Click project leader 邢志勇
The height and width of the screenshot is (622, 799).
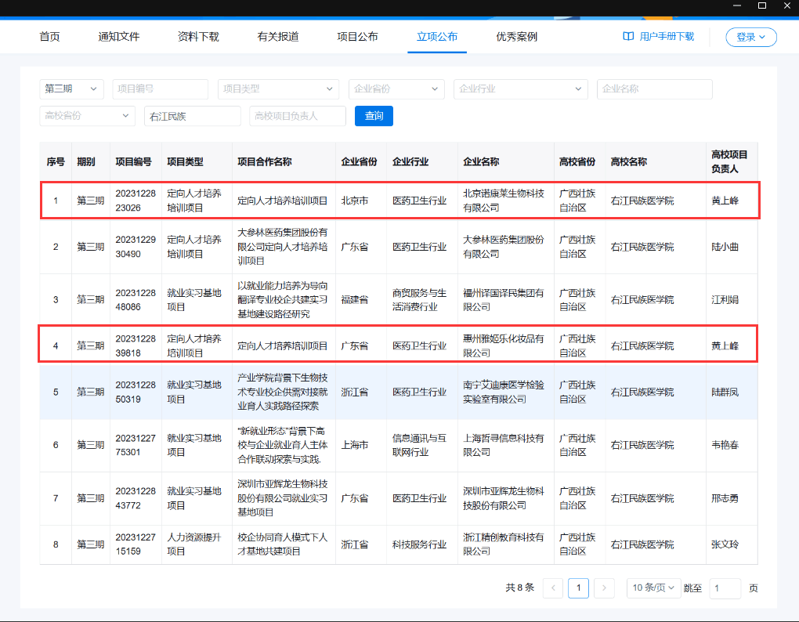click(x=725, y=498)
